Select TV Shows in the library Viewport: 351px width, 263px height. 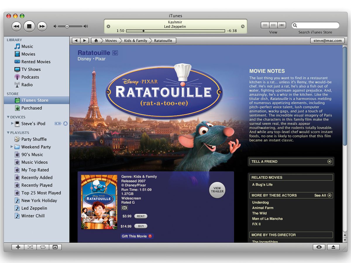(31, 69)
